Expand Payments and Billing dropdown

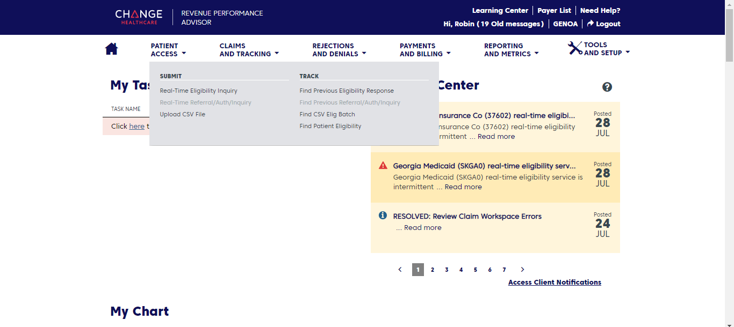click(424, 50)
